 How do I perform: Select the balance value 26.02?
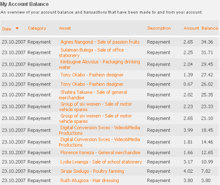207,84
